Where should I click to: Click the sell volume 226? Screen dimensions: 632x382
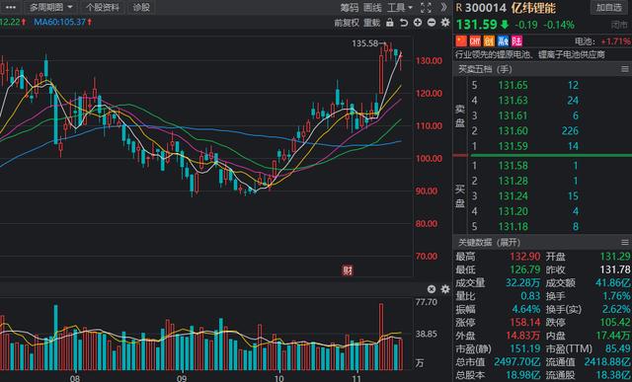pos(570,131)
